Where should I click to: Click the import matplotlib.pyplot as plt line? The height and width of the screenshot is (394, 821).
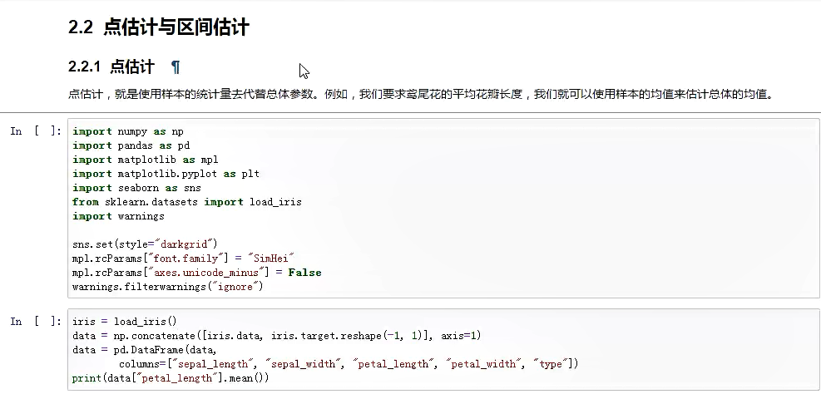tap(166, 174)
